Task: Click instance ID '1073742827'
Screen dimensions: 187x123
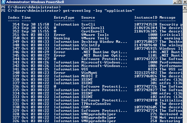Action: pyautogui.click(x=146, y=90)
